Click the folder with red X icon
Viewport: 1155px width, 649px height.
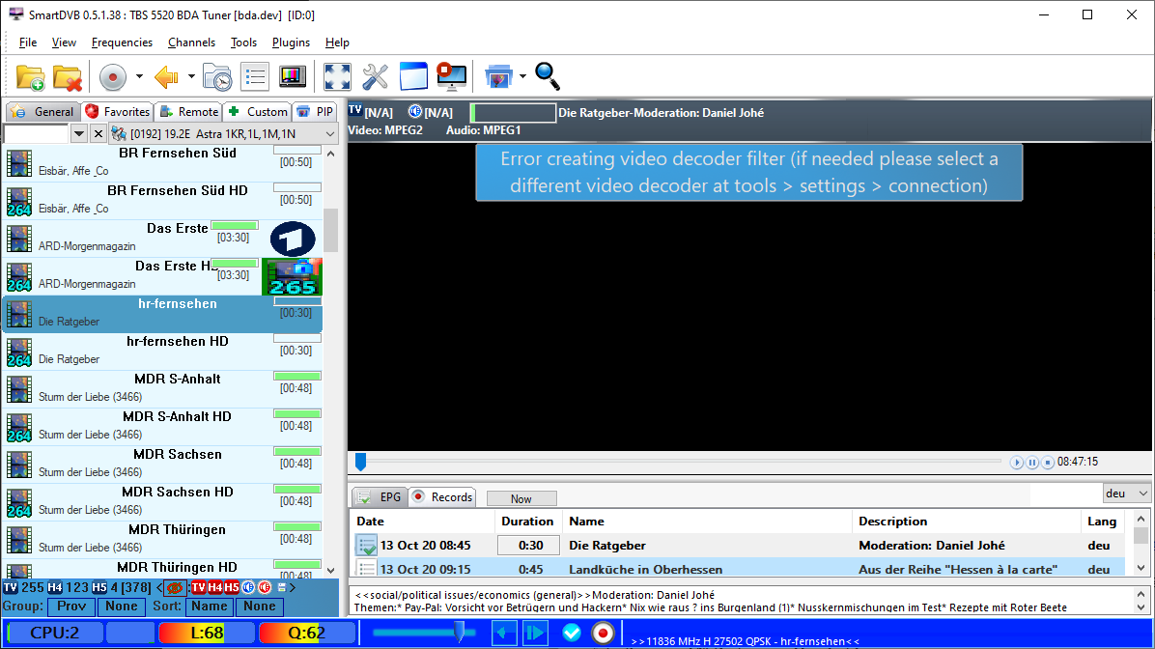point(67,76)
